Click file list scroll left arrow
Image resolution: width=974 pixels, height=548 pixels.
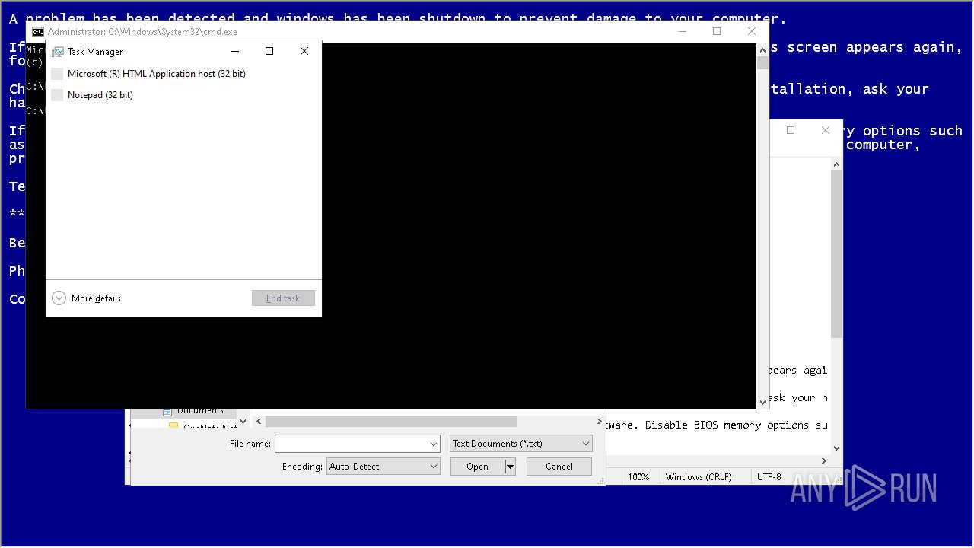coord(259,421)
